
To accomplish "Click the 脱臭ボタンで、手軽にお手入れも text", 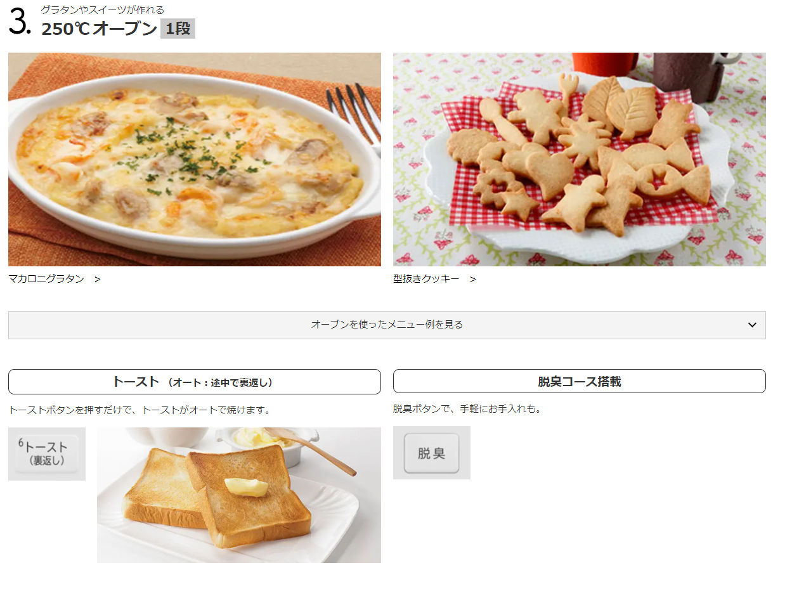I will tap(467, 409).
